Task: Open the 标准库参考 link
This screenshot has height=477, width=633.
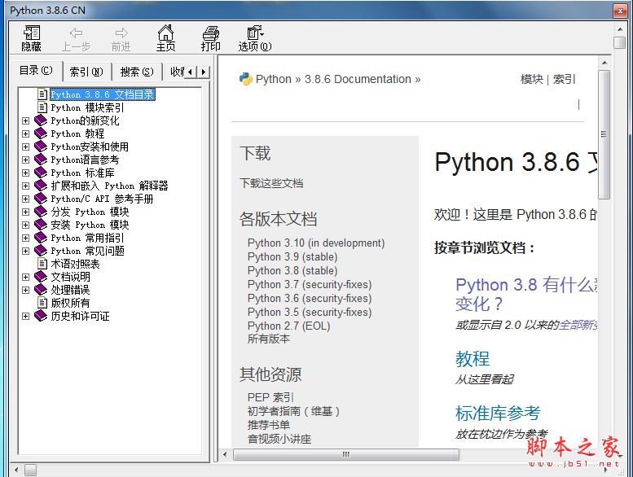Action: point(498,413)
